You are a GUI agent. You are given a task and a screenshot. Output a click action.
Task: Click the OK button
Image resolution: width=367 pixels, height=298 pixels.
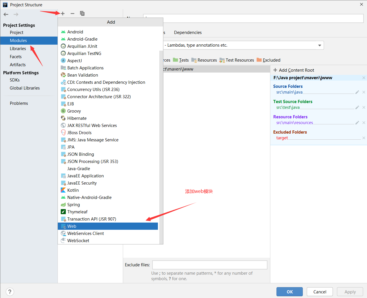pos(290,292)
